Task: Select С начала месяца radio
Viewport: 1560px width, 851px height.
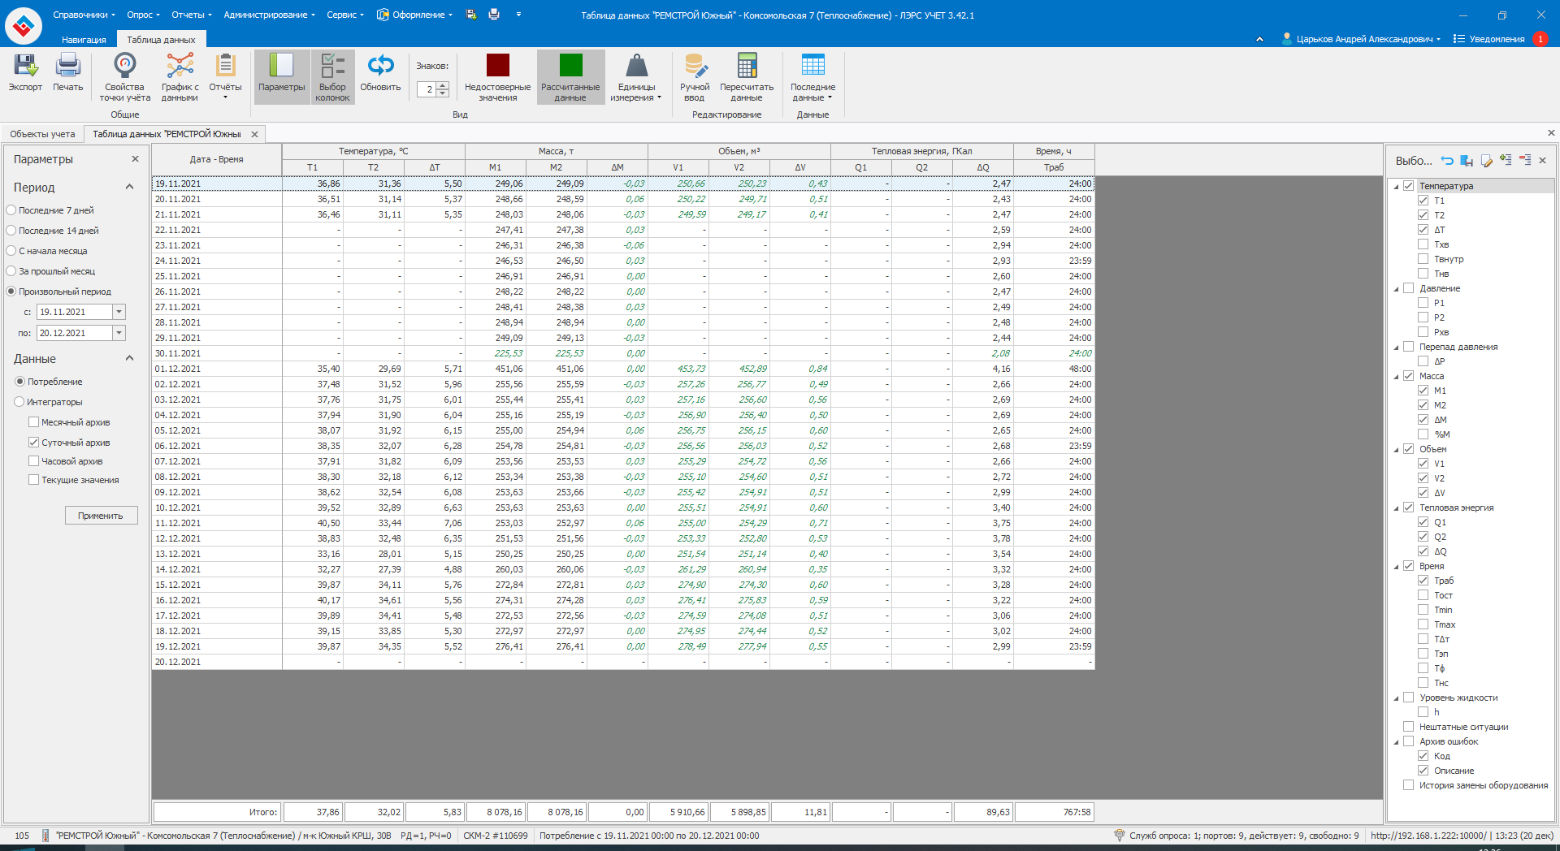Action: (11, 251)
